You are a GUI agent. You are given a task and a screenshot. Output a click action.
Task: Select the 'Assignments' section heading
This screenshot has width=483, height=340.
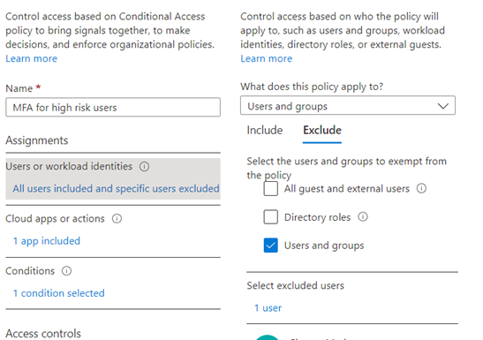[37, 140]
